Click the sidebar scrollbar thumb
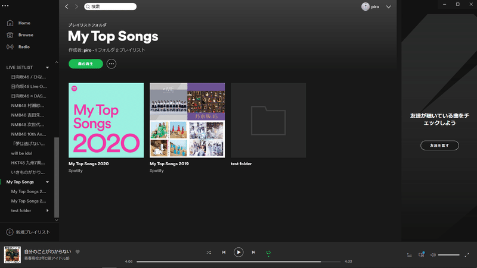 pyautogui.click(x=57, y=177)
